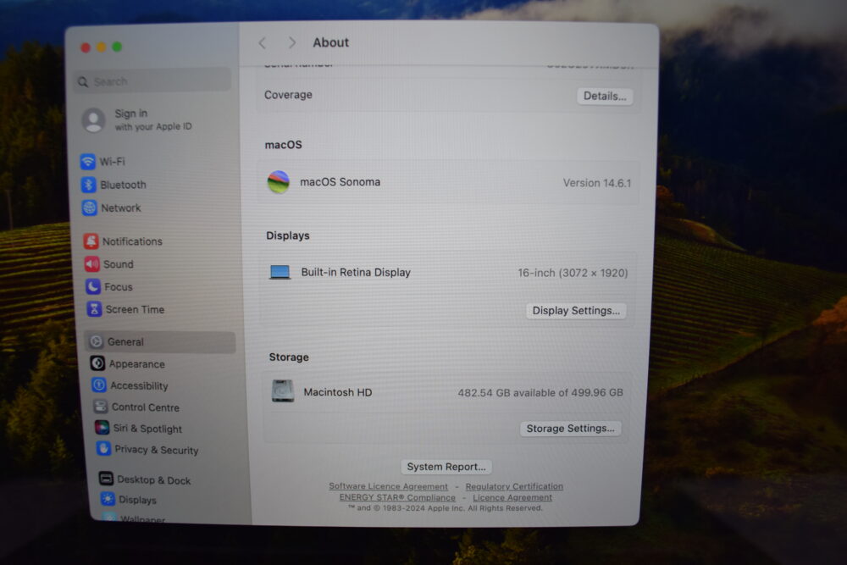Click the search magnifier icon
Viewport: 847px width, 565px height.
(83, 81)
